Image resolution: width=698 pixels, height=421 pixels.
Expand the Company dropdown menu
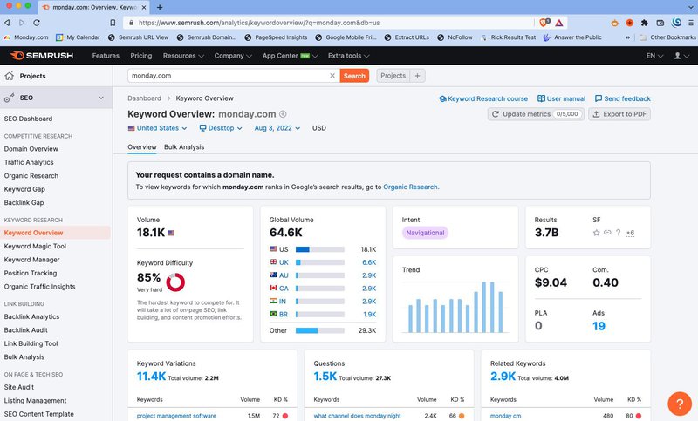(233, 56)
